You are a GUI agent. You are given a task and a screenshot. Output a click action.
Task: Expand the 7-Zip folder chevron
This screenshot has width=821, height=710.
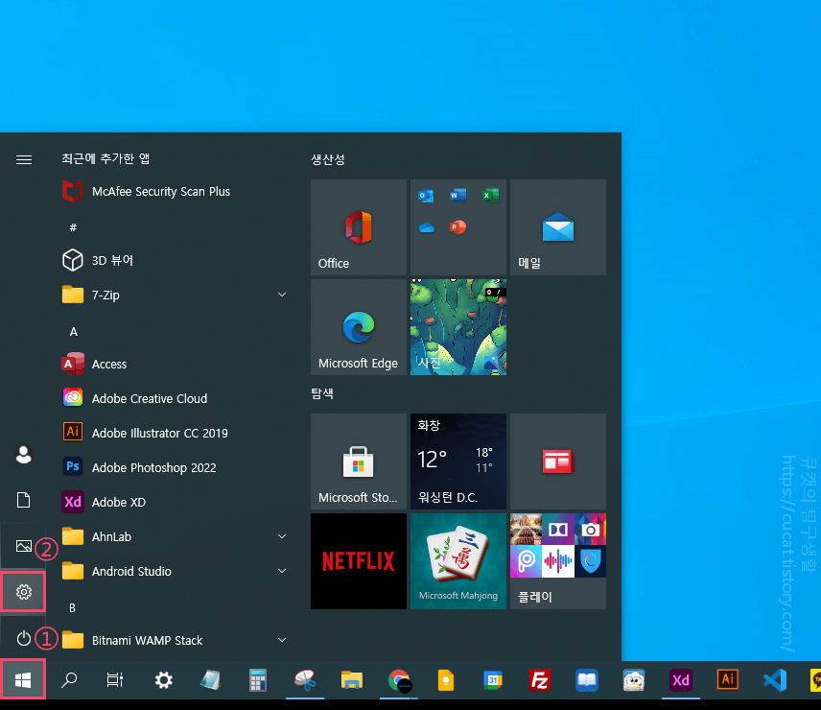click(x=282, y=295)
